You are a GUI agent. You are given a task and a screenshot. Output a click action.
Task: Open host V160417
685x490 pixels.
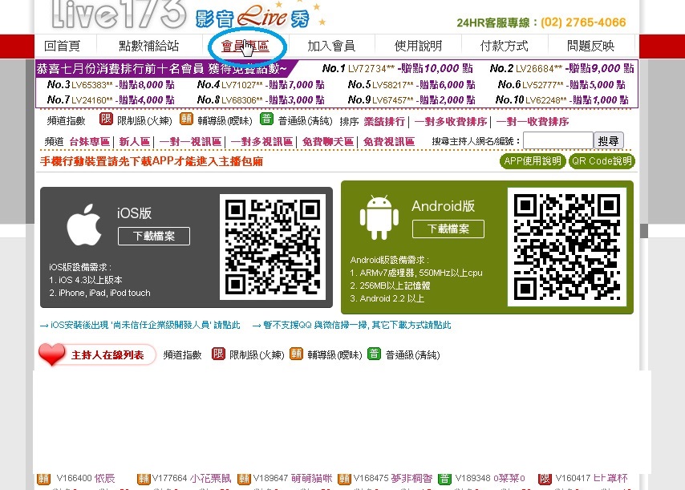point(591,479)
